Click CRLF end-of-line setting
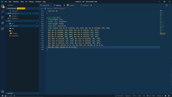Screen dimensions: 172x97 coord(139,96)
